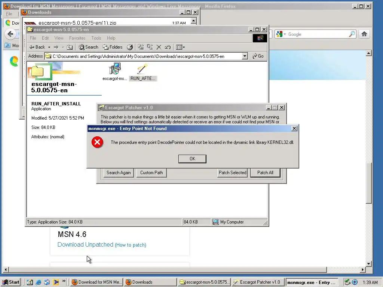Open the Google search engine dropdown
Viewport: 383px width, 287px height.
[x=281, y=34]
